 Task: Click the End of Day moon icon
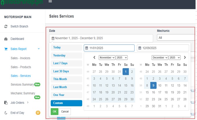coord(6,112)
